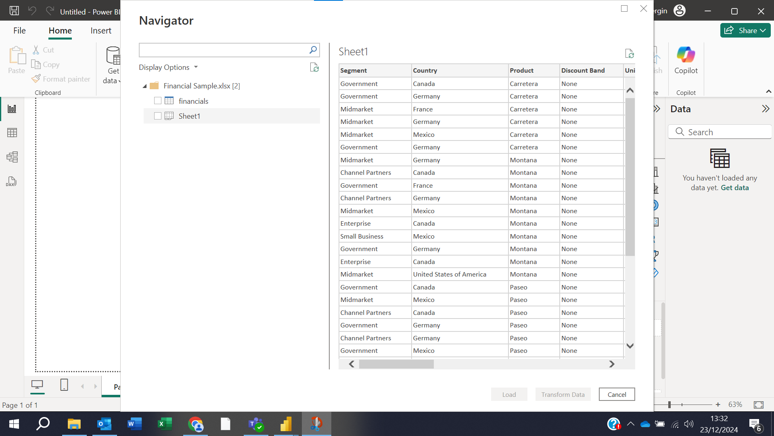Click the Segment column header
Viewport: 774px width, 436px height.
pos(375,70)
